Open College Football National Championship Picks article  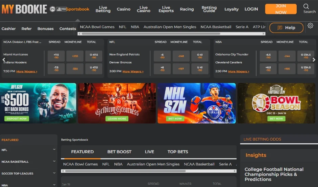274,174
